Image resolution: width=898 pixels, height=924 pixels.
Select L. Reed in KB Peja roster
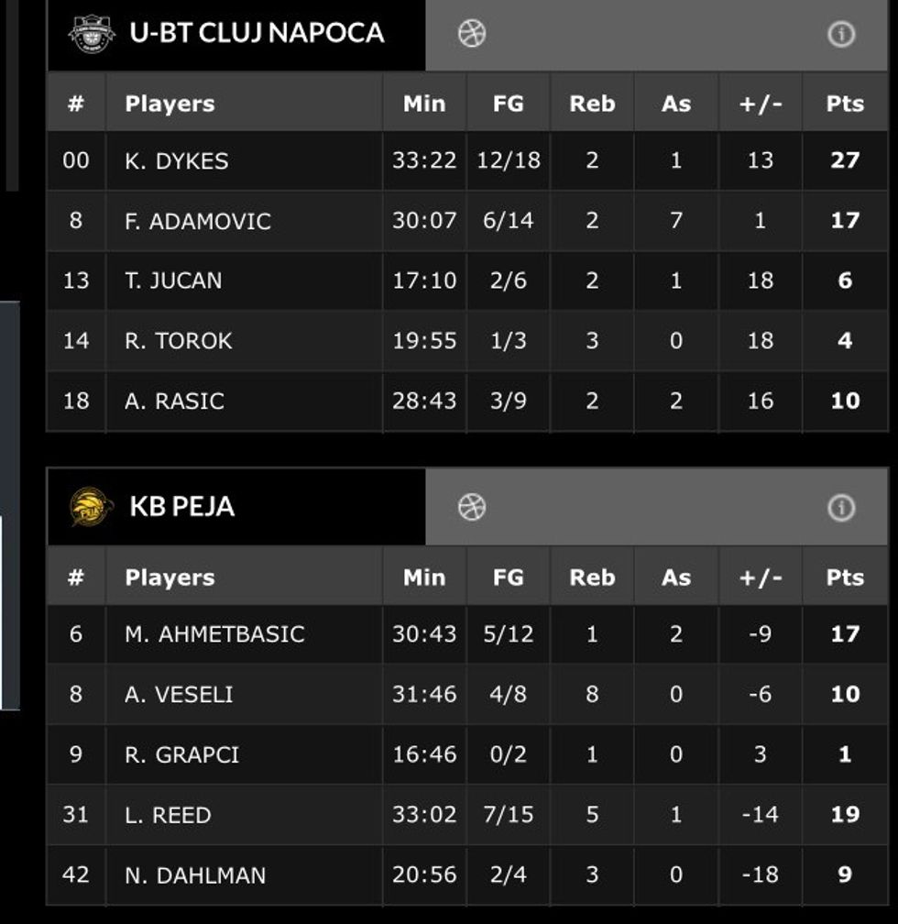[168, 815]
